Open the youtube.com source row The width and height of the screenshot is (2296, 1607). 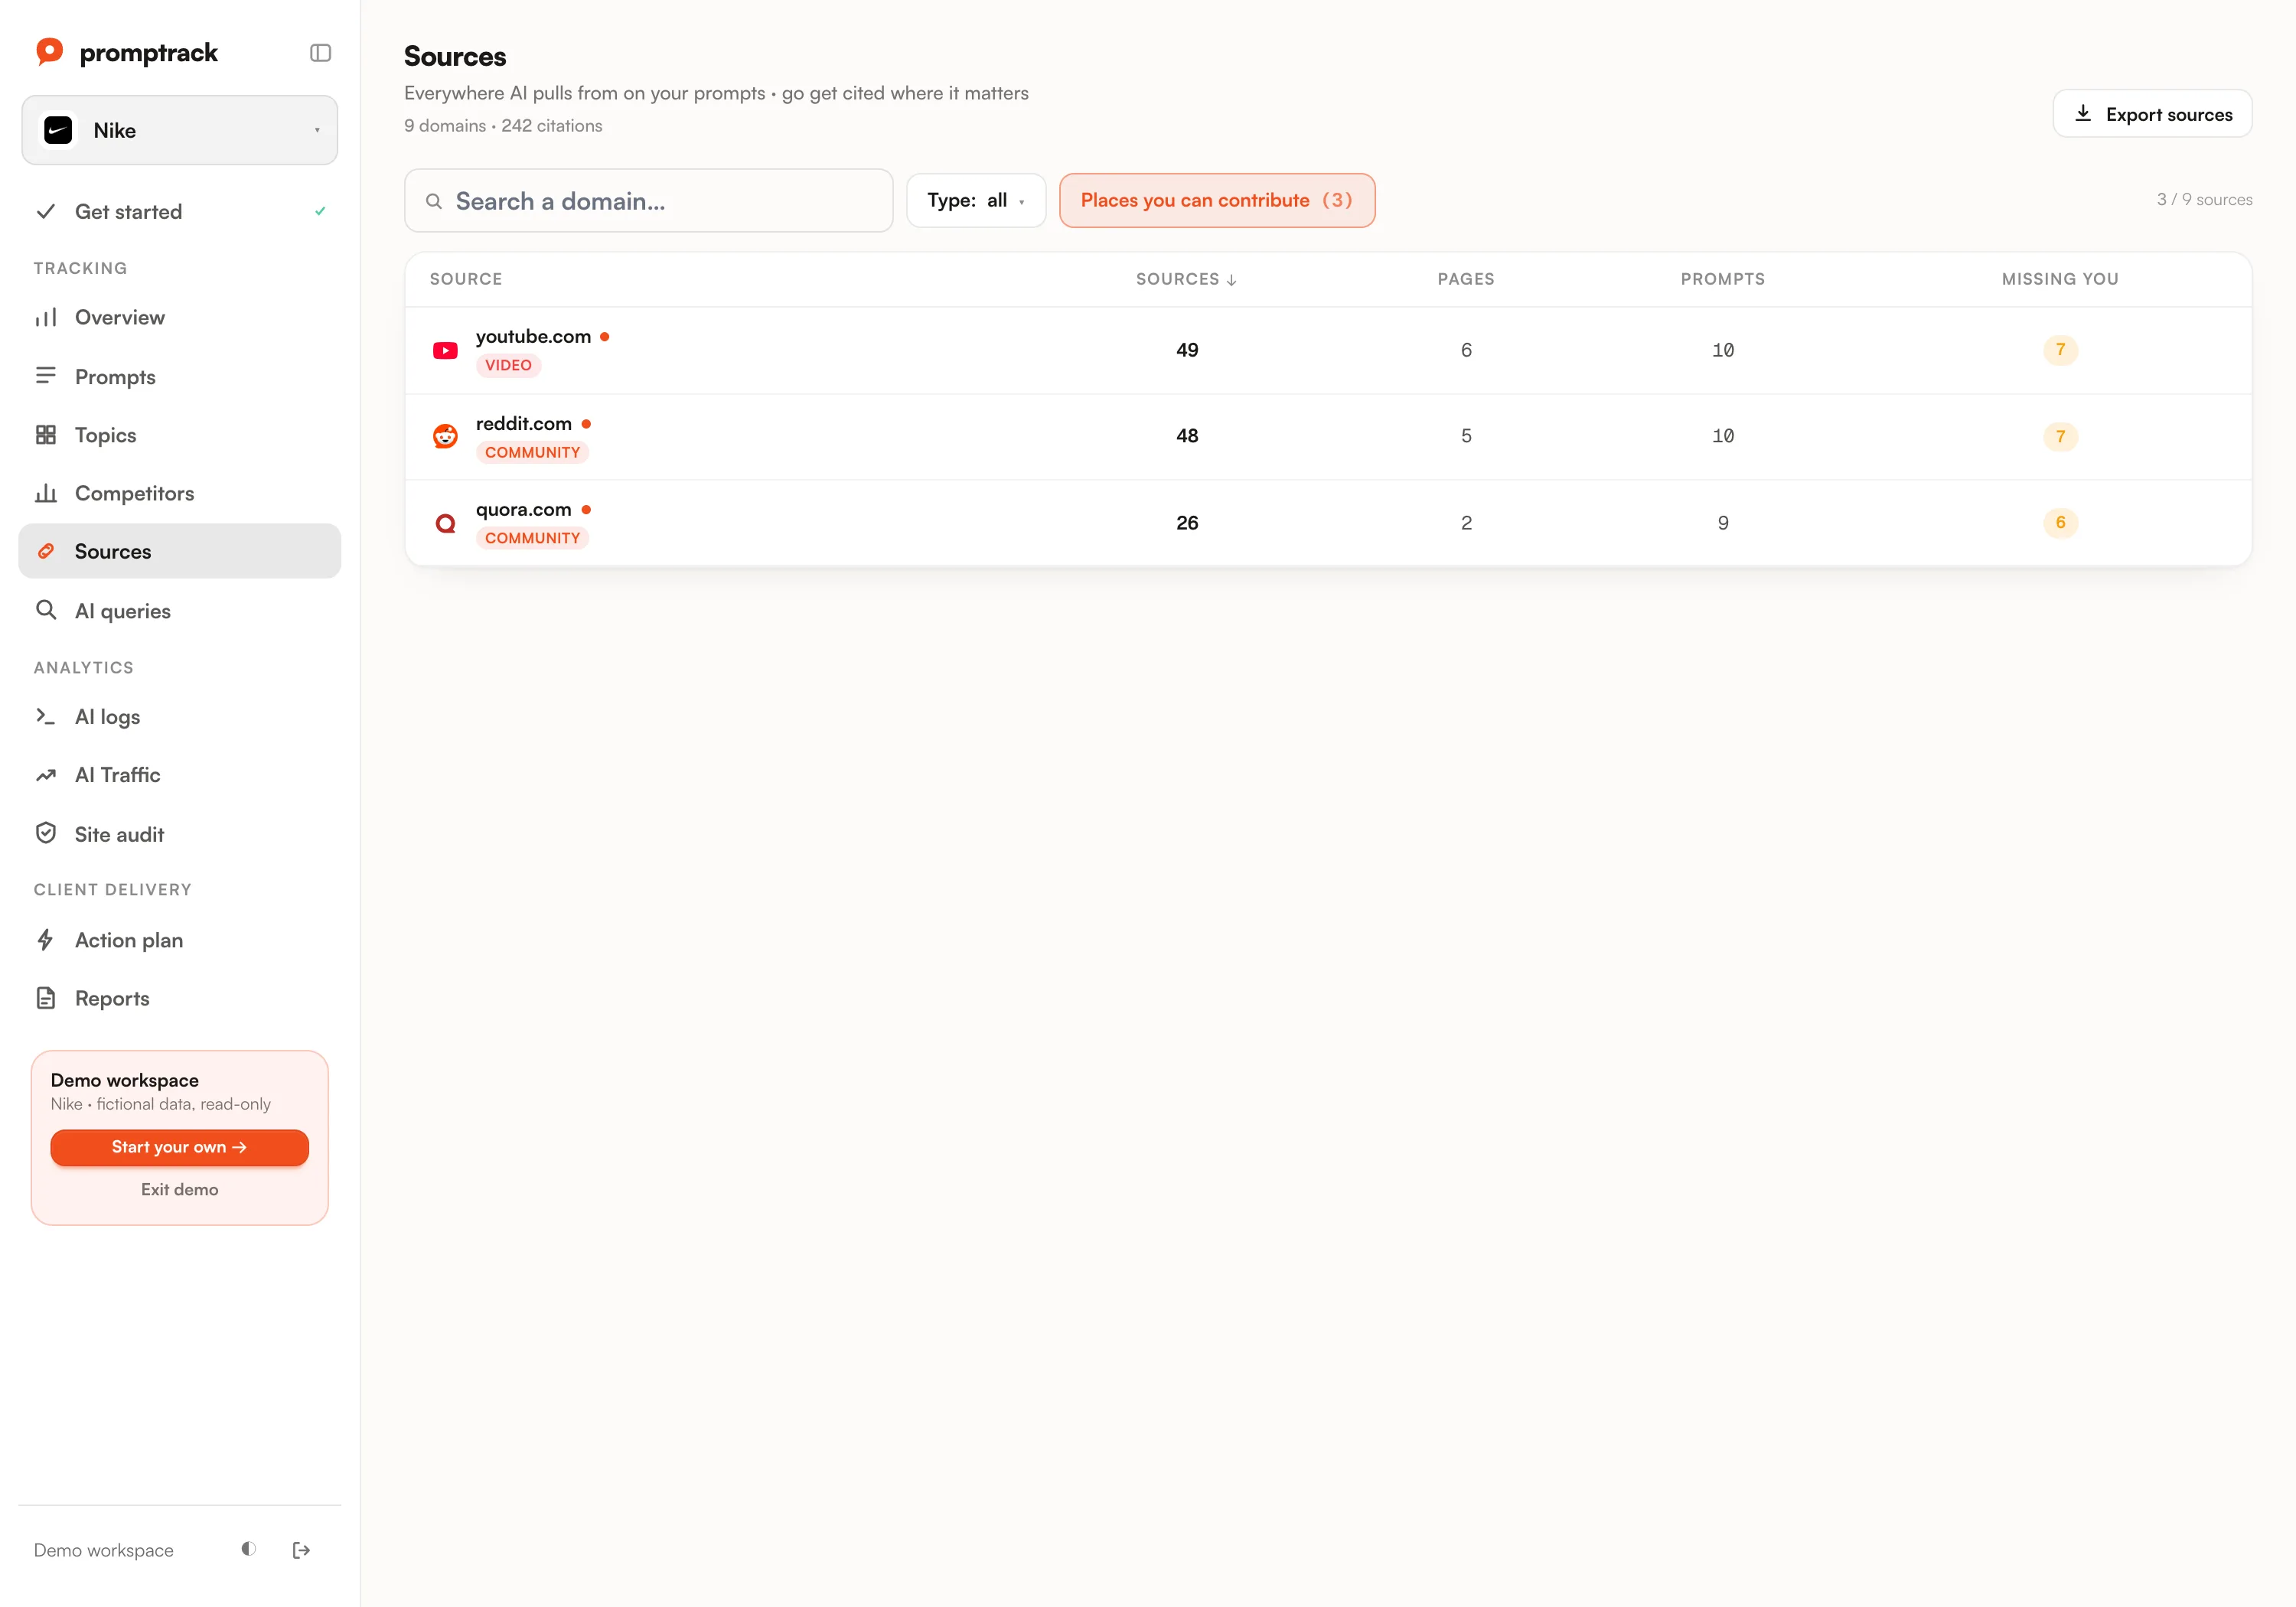pyautogui.click(x=1328, y=350)
